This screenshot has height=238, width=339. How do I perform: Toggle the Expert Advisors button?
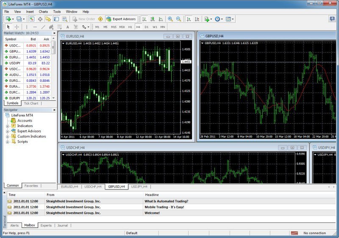pyautogui.click(x=121, y=19)
